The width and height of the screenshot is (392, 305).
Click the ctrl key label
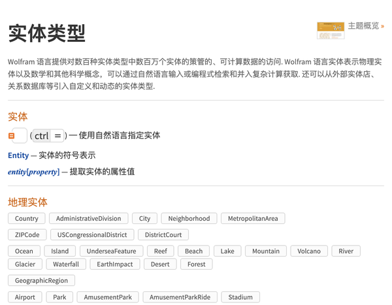click(x=42, y=136)
